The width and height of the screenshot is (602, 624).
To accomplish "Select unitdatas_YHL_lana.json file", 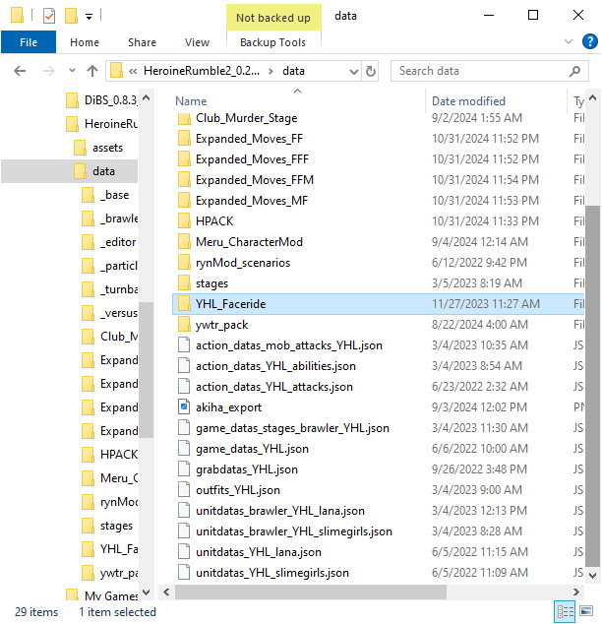I will (259, 552).
